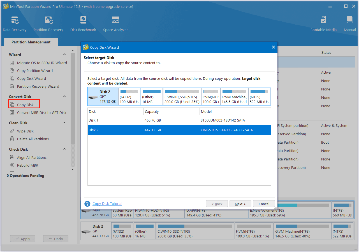
Task: Open Data Recovery tool
Action: (15, 24)
